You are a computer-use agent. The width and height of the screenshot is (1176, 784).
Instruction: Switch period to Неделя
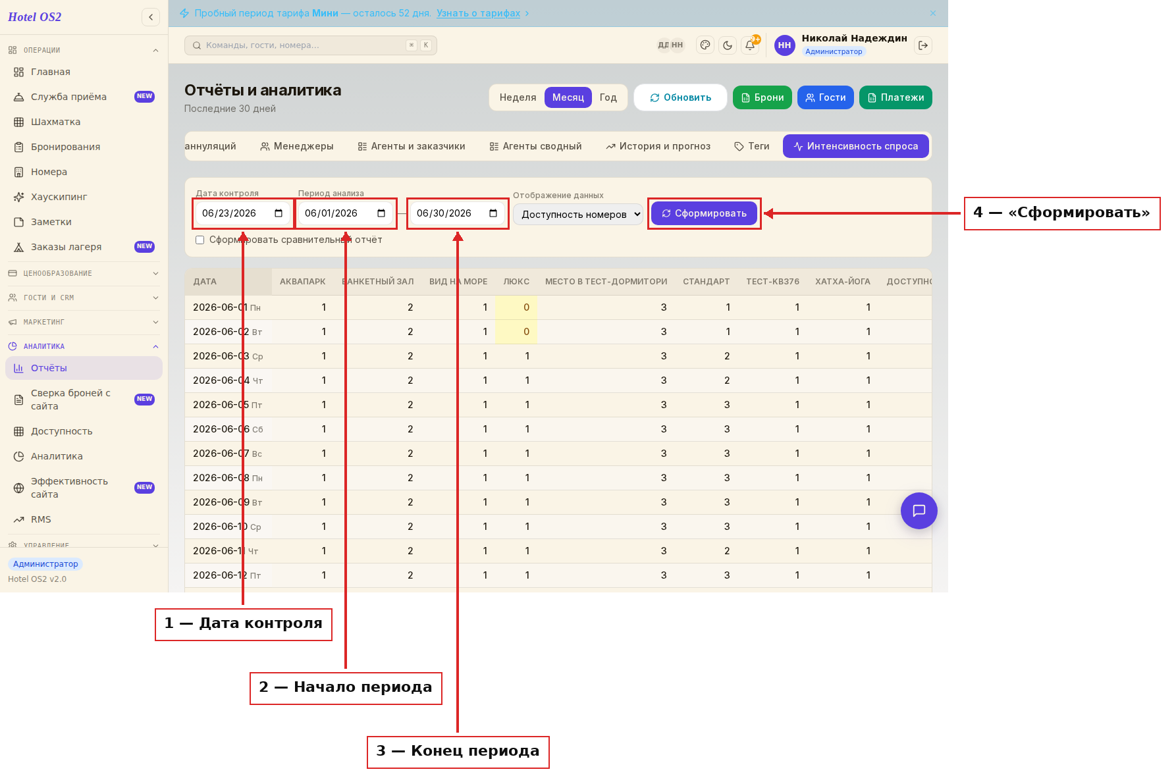(x=518, y=97)
